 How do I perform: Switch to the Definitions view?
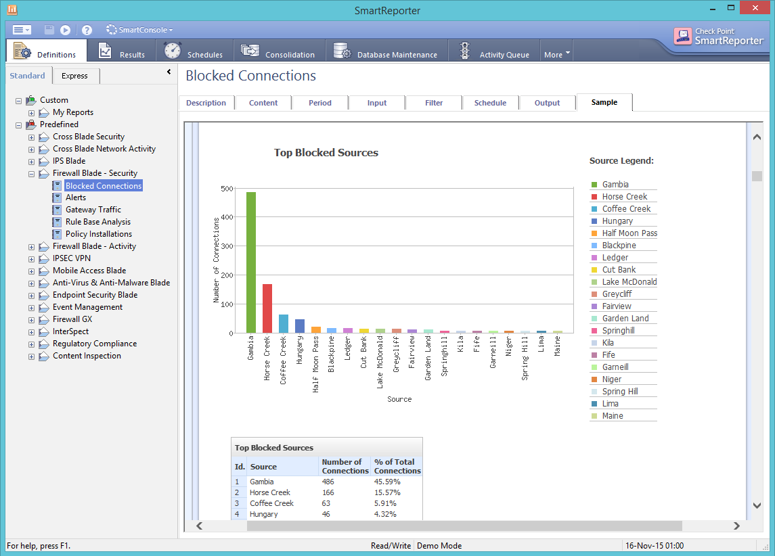[46, 51]
